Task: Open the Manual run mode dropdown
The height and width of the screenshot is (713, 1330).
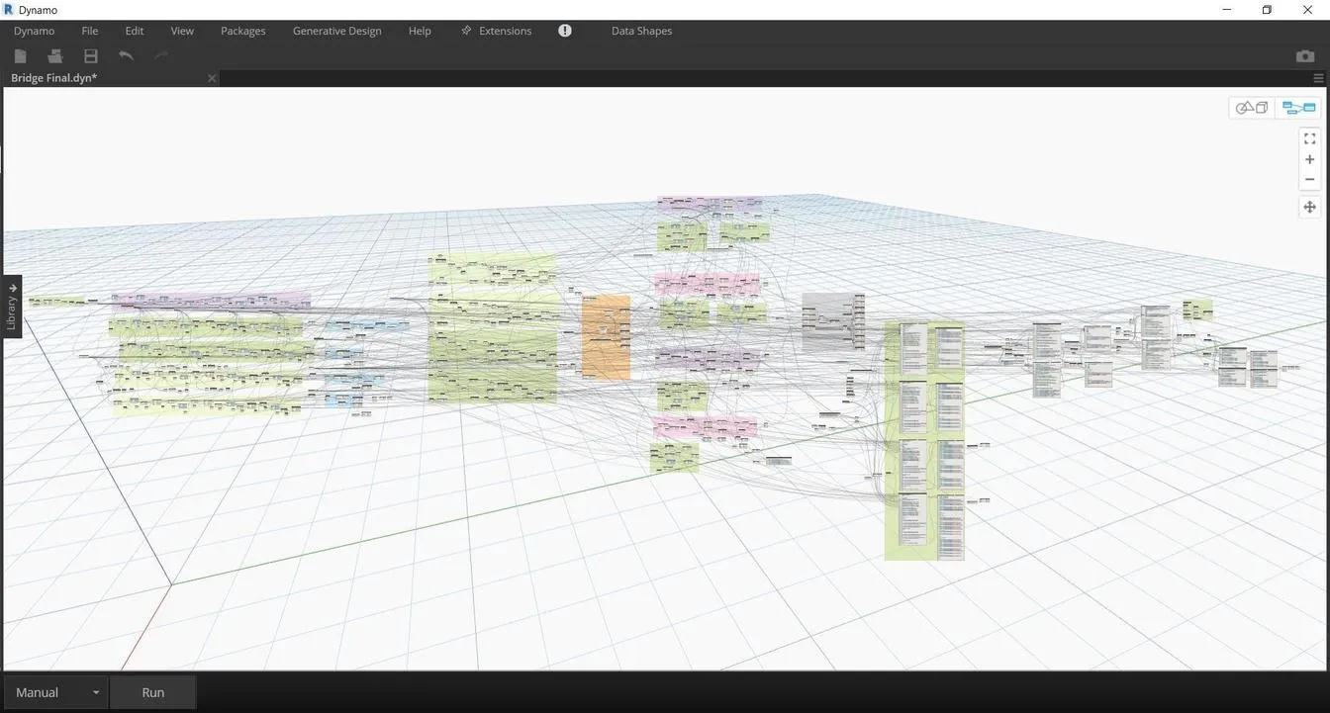Action: (x=55, y=692)
